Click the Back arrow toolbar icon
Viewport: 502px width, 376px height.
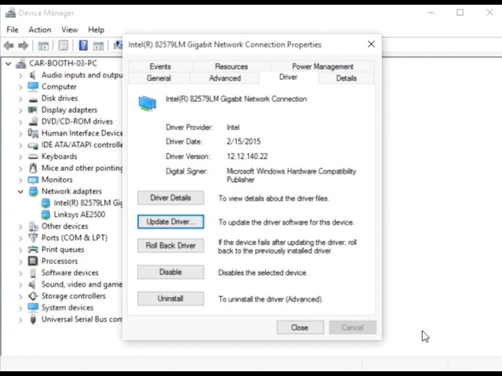pyautogui.click(x=9, y=45)
